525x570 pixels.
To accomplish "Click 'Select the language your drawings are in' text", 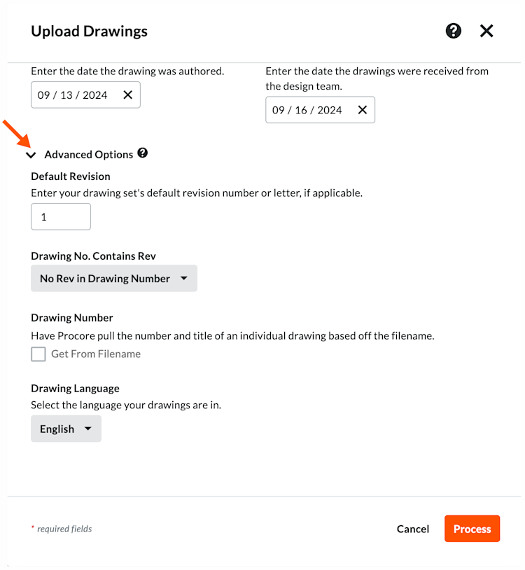I will [x=126, y=405].
